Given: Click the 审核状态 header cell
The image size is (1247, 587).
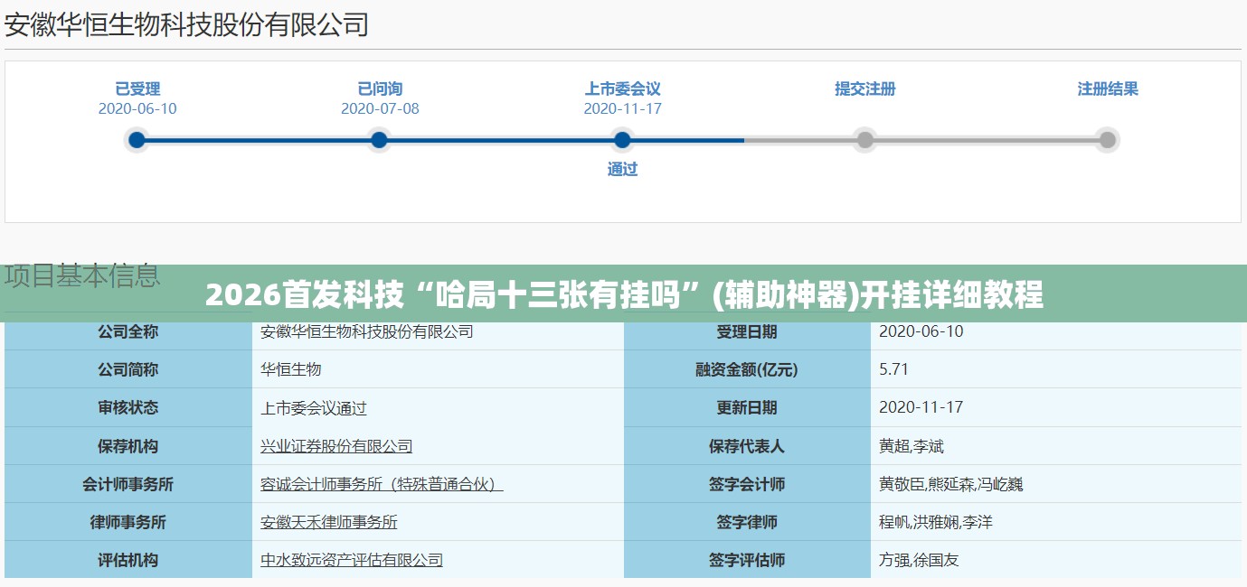Looking at the screenshot, I should 128,407.
